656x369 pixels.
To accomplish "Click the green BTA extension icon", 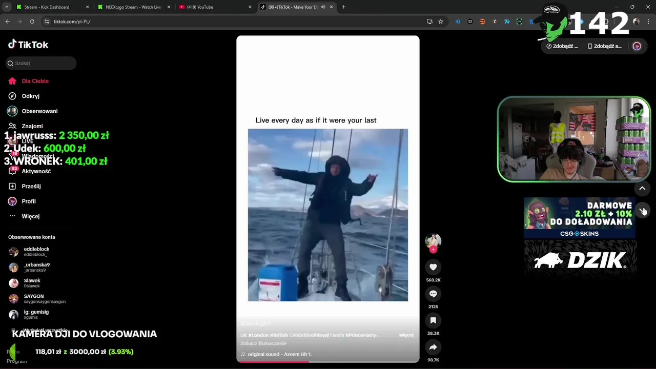I will tap(519, 22).
